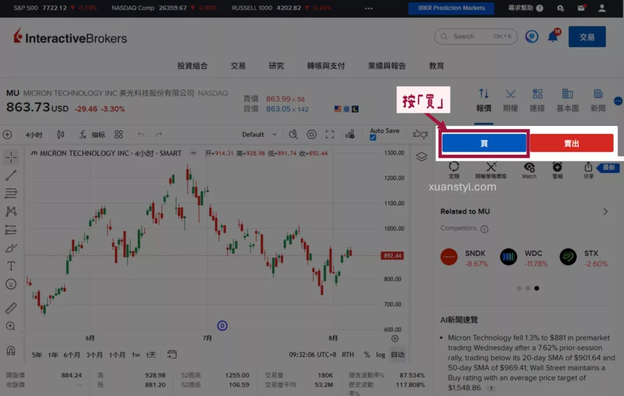Click the blue 交易 trade button in the header
Image resolution: width=624 pixels, height=396 pixels.
[587, 37]
